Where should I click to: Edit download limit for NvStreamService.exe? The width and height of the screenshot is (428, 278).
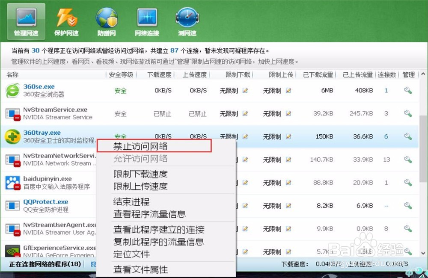coord(245,113)
